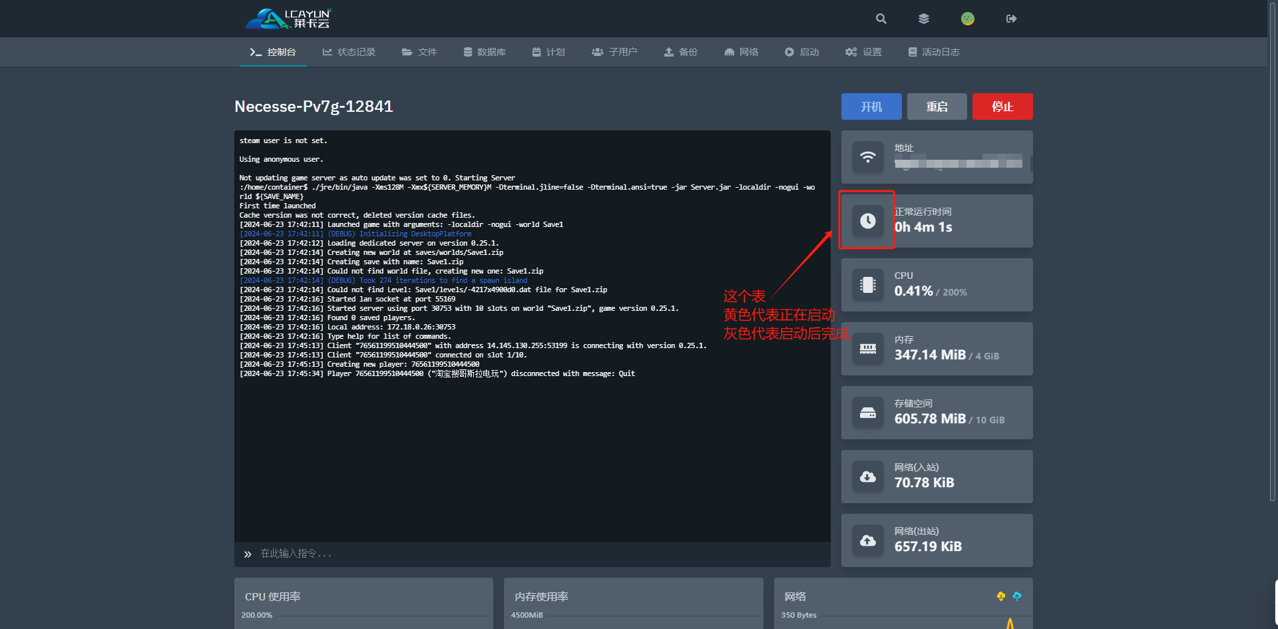
Task: Click the outbound value 657.19 KiB
Action: [x=928, y=546]
